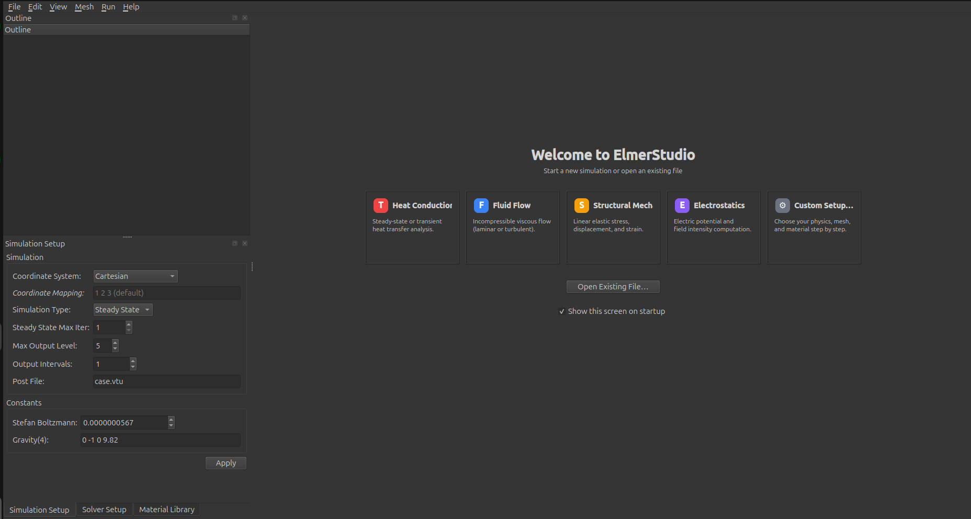
Task: Open the Edit menu
Action: [x=35, y=7]
